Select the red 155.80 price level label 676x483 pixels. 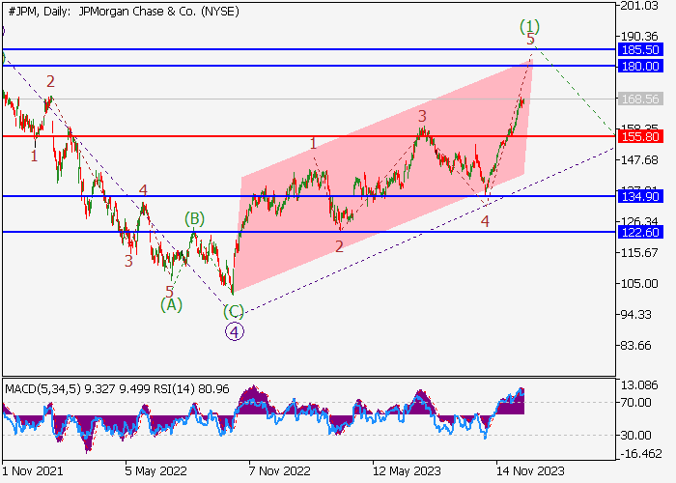click(640, 137)
